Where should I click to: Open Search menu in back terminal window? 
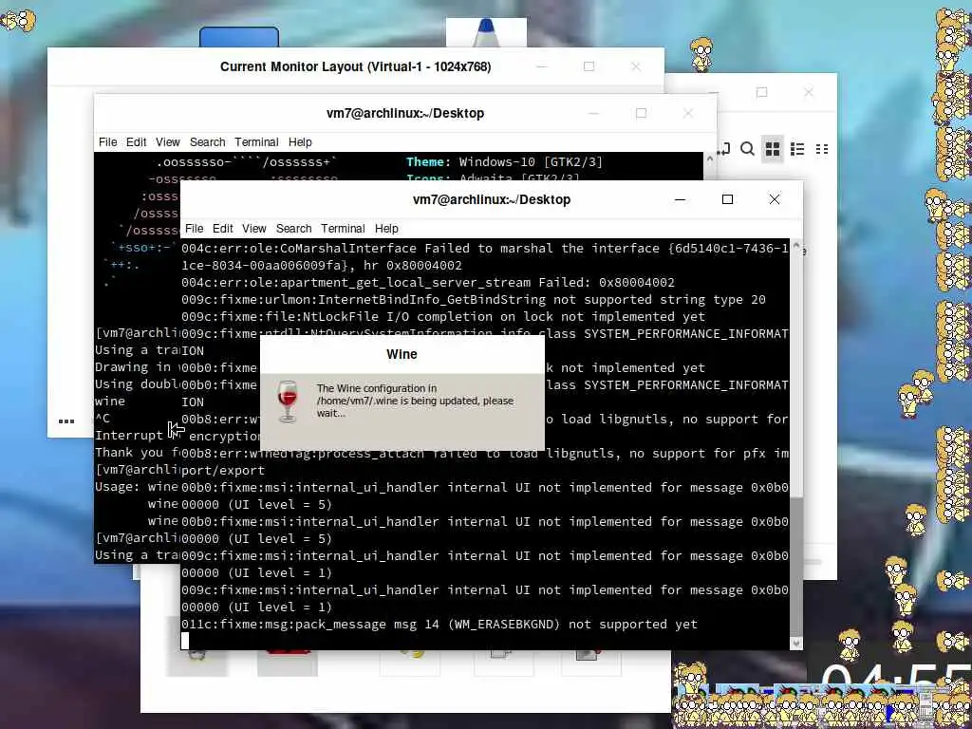click(208, 142)
